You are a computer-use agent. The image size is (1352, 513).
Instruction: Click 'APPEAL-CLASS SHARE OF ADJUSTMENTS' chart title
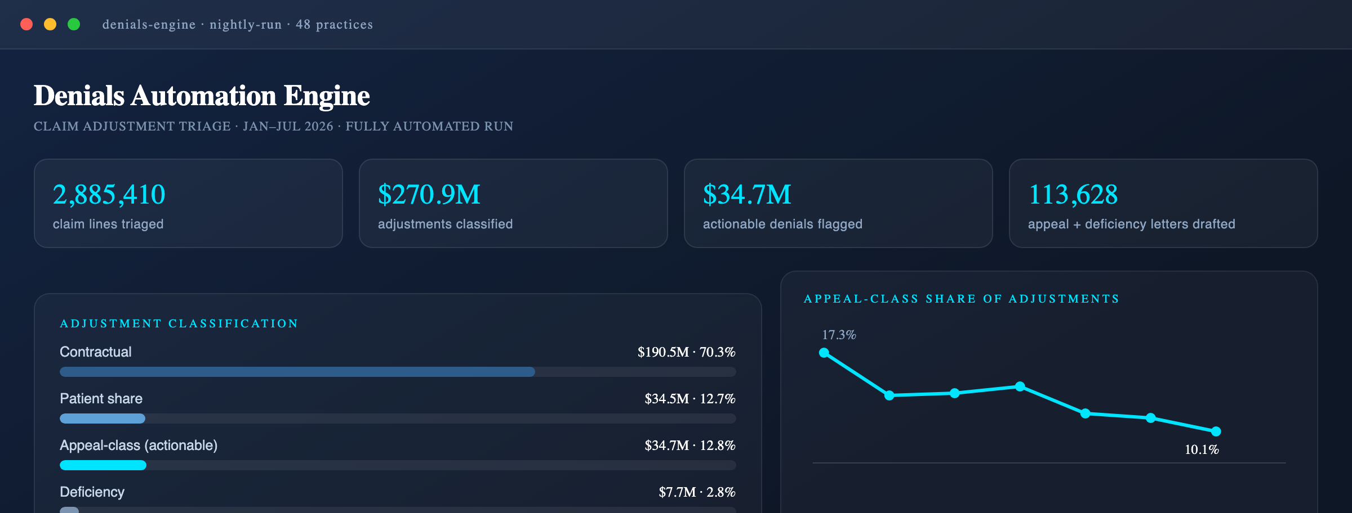(x=961, y=299)
